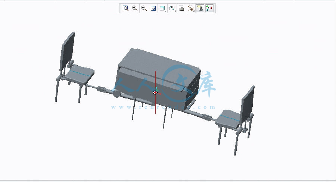This screenshot has height=182, width=336.
Task: Toggle Annotation Display off
Action: pyautogui.click(x=200, y=8)
